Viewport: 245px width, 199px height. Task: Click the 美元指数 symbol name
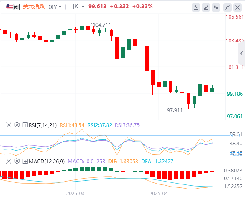34,7
